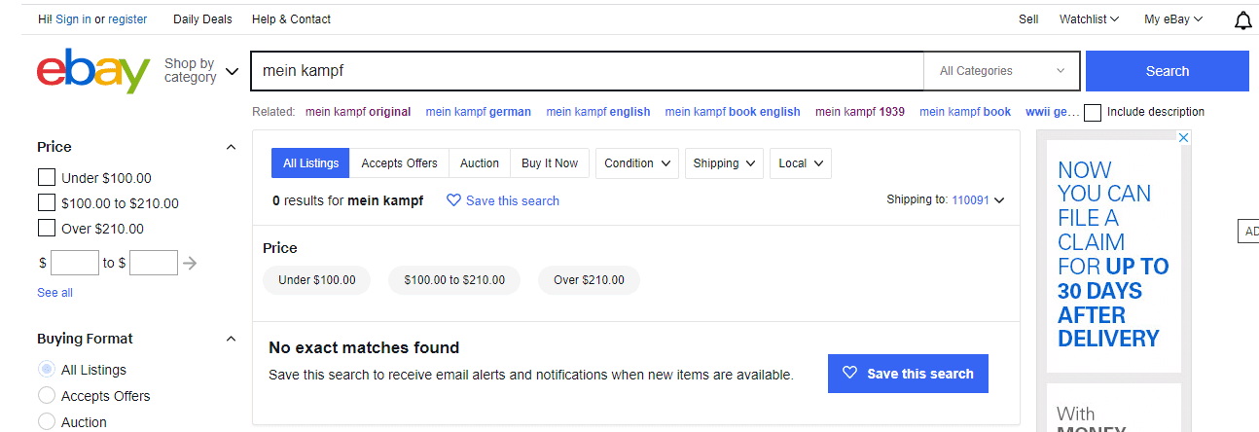
Task: Switch to the Auction tab
Action: (x=479, y=163)
